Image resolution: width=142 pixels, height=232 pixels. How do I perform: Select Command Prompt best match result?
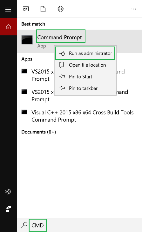(x=80, y=41)
